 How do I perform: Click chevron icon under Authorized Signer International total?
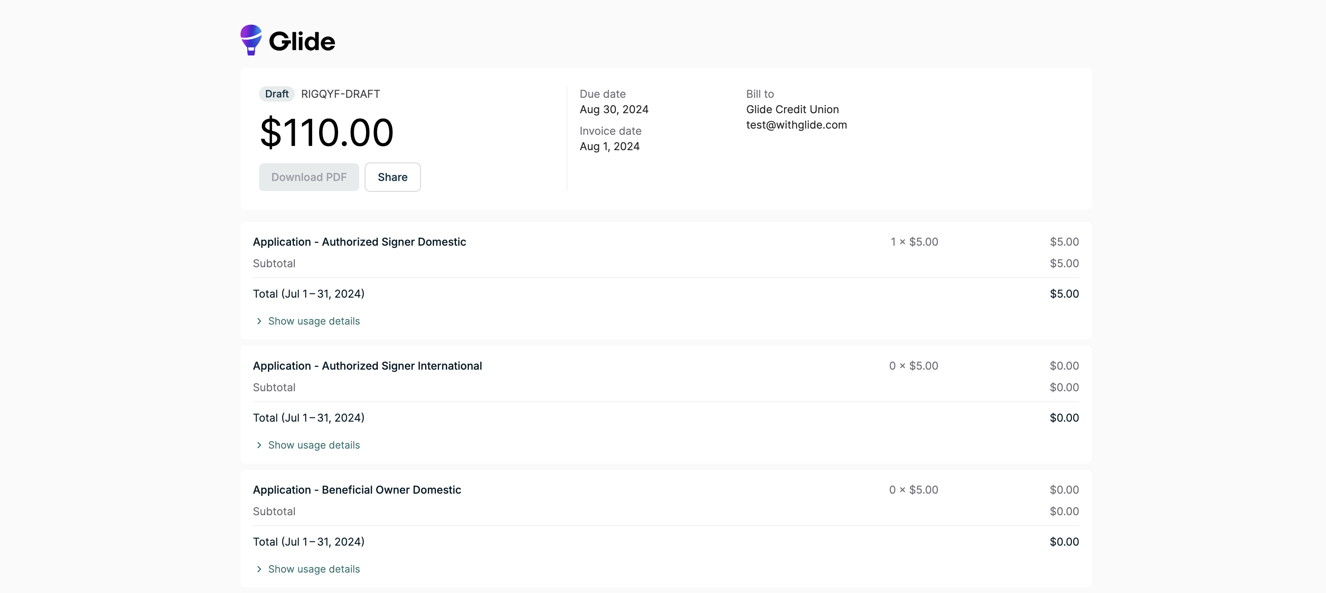click(259, 445)
